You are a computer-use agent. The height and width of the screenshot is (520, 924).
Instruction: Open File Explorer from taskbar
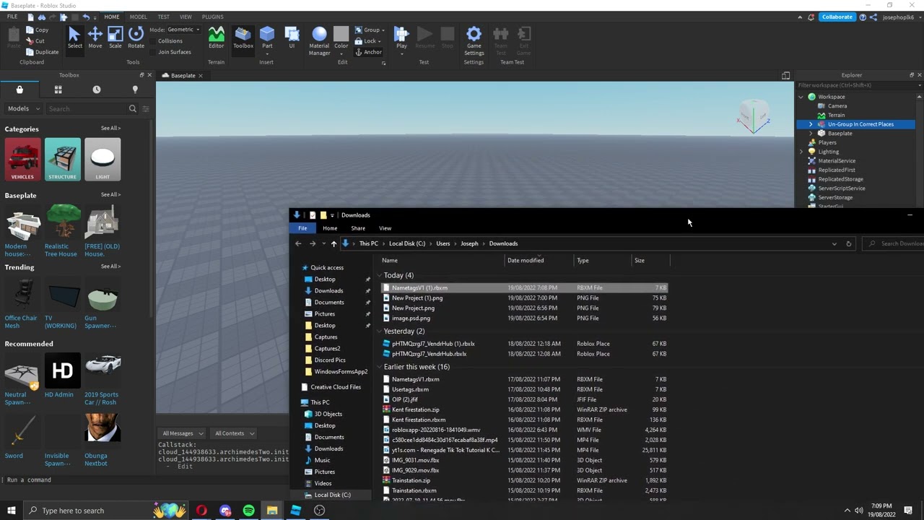point(272,511)
